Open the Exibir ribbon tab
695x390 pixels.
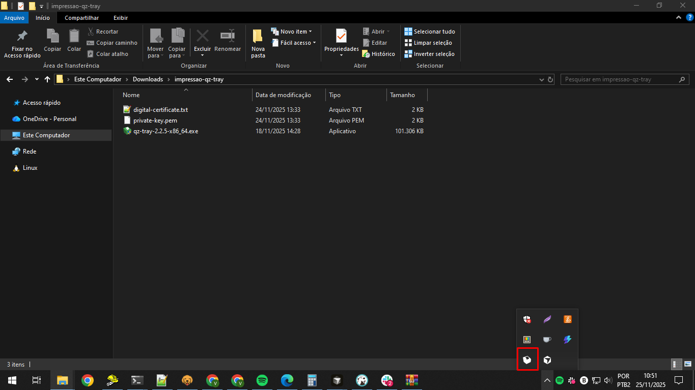(121, 18)
